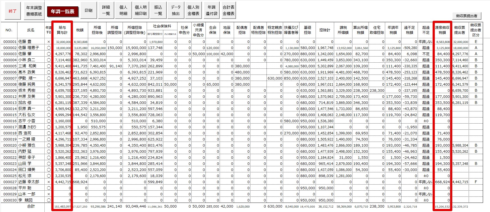The height and width of the screenshot is (212, 490).
Task: Toggle 年調 mark for 近藤 幸太郎
Action: (x=49, y=182)
